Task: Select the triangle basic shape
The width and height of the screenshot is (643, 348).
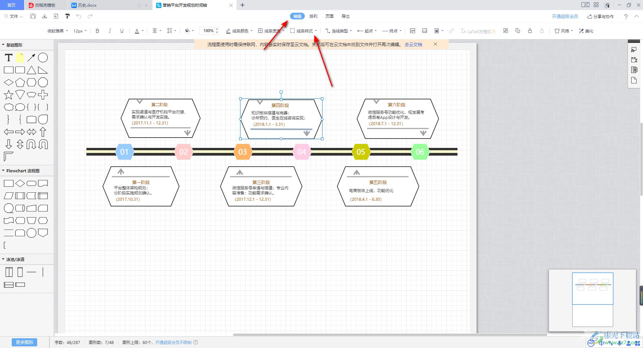Action: coord(31,70)
